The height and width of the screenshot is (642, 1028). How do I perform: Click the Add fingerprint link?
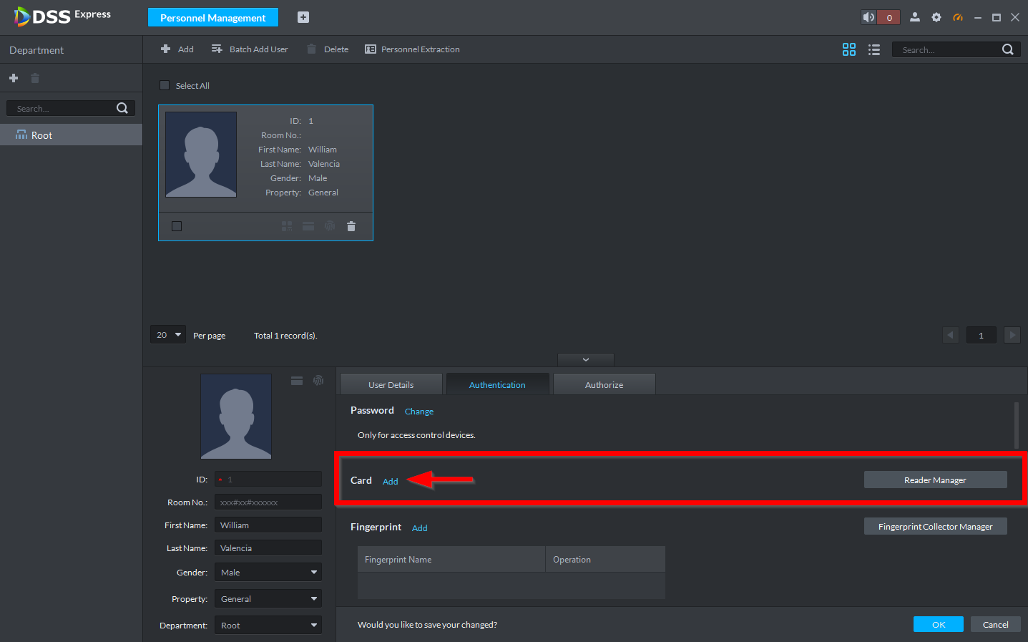pyautogui.click(x=420, y=528)
